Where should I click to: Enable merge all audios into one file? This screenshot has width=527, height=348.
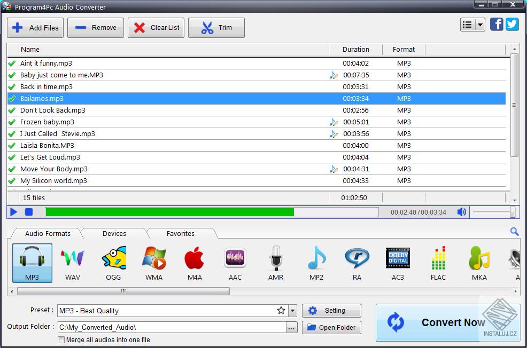coord(61,340)
